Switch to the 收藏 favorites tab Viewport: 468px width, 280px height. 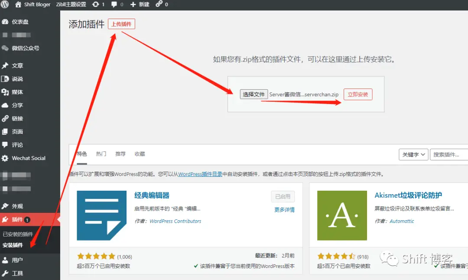pyautogui.click(x=140, y=153)
